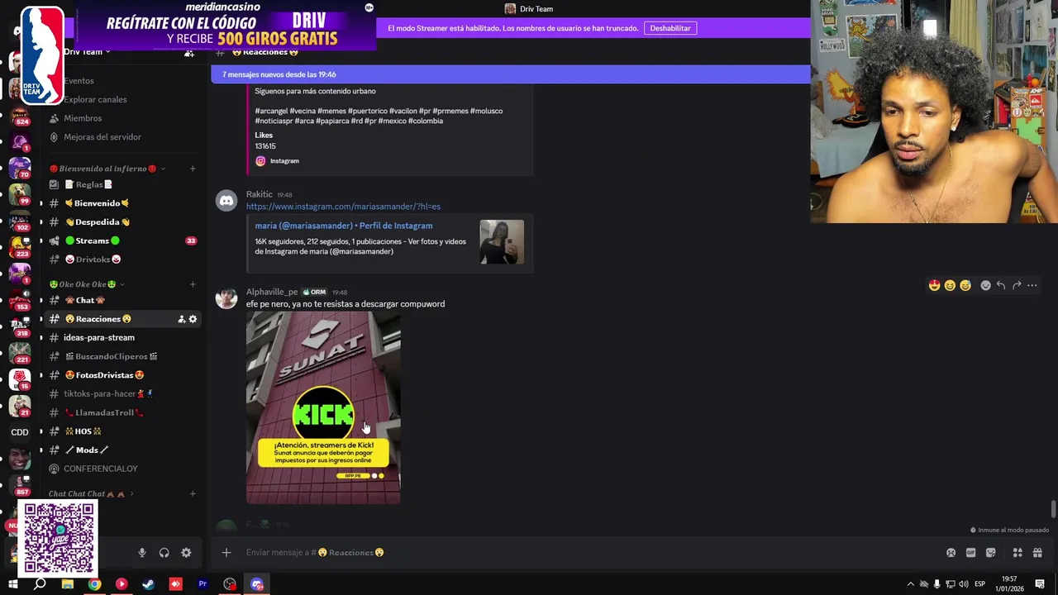1058x595 pixels.
Task: Mute the microphone in the user panel
Action: point(142,553)
